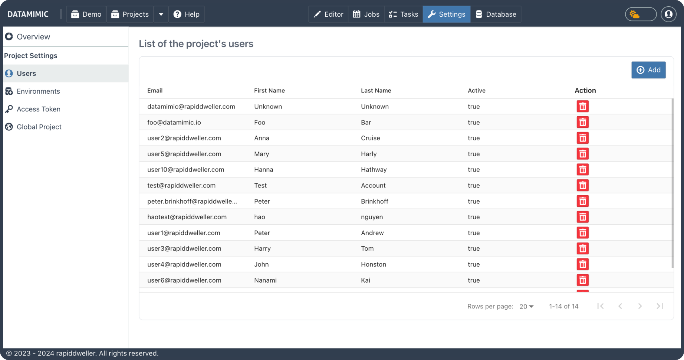Screen dimensions: 684x360
Task: Delete the haotest@rapiddweller.com row
Action: (582, 217)
